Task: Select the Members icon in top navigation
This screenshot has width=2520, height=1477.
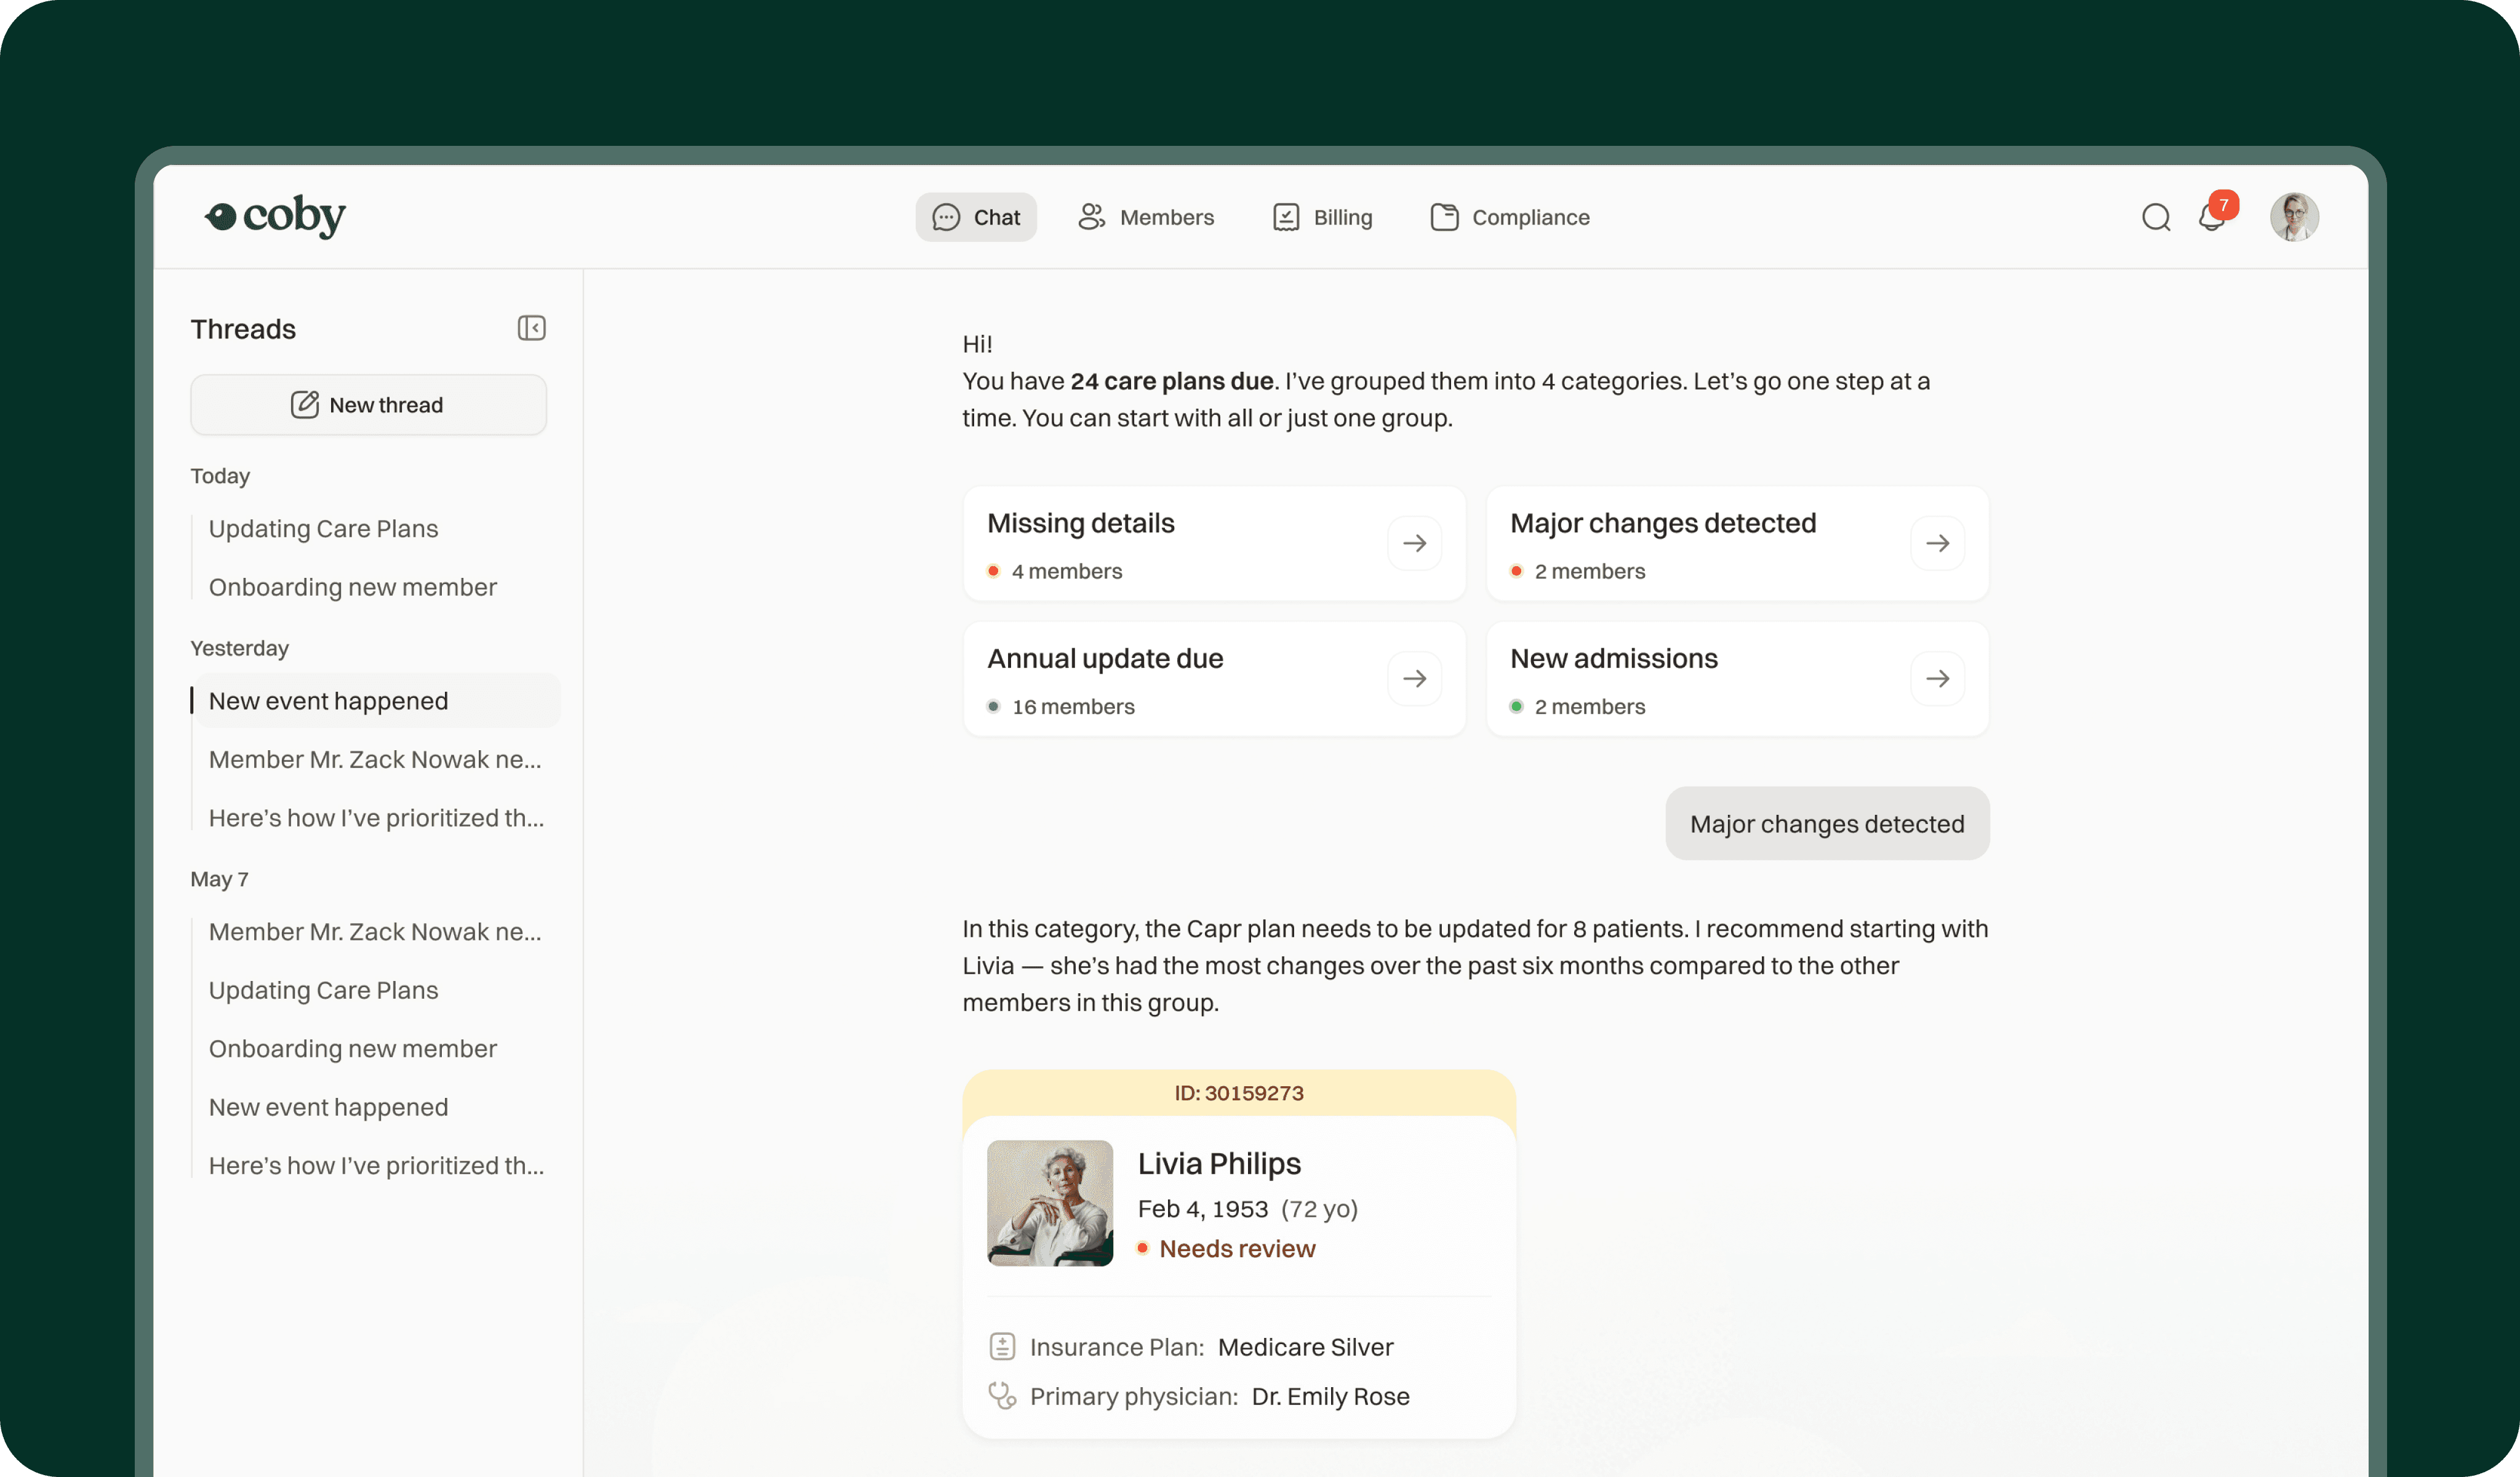Action: pyautogui.click(x=1091, y=217)
